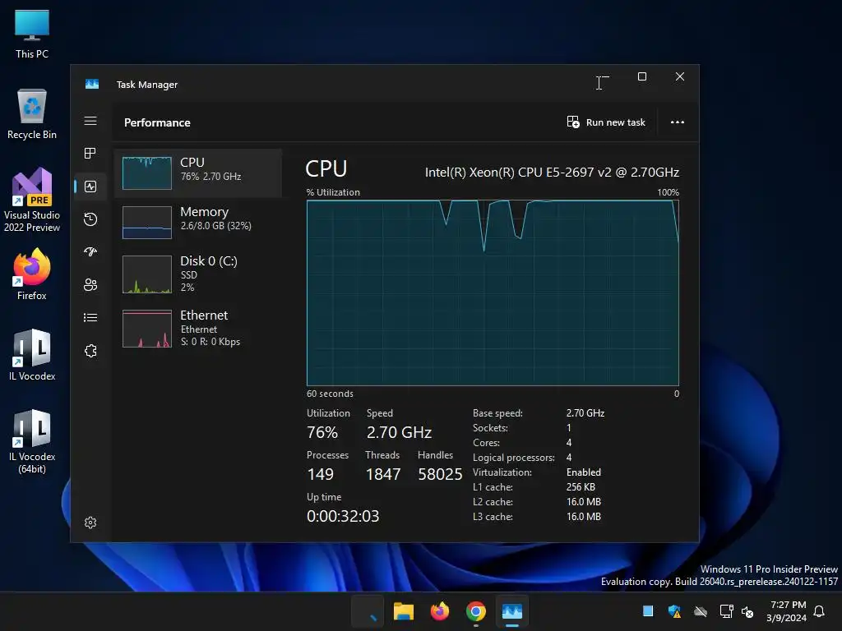Select the CPU performance entry
Screen dimensions: 842x631
point(198,173)
